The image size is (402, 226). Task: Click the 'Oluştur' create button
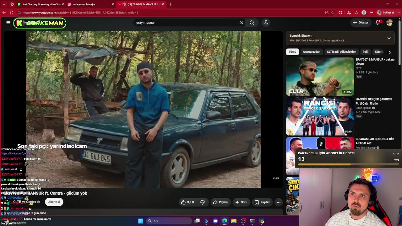tap(360, 23)
